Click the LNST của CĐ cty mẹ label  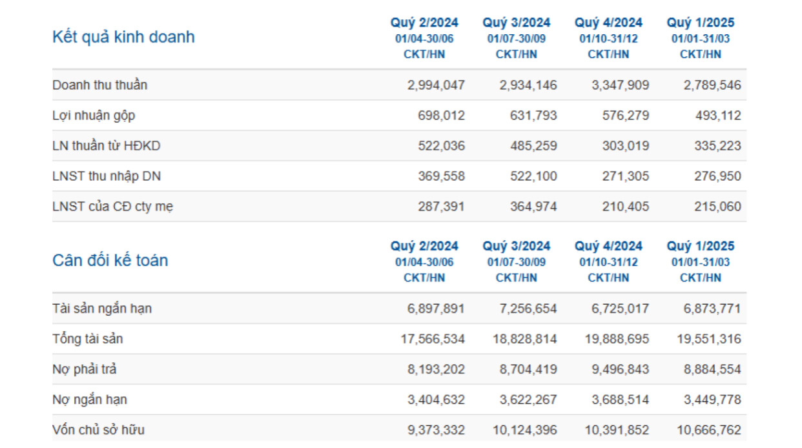(112, 207)
